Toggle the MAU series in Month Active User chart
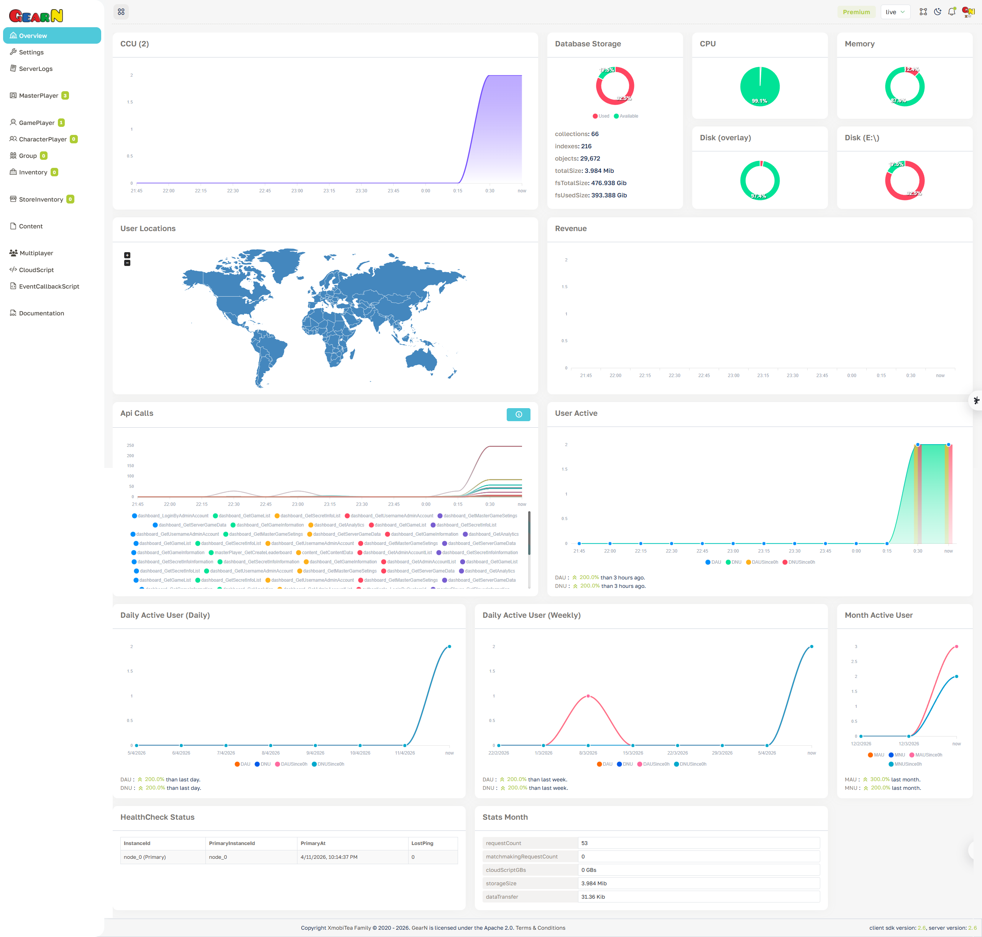The image size is (982, 937). [877, 755]
